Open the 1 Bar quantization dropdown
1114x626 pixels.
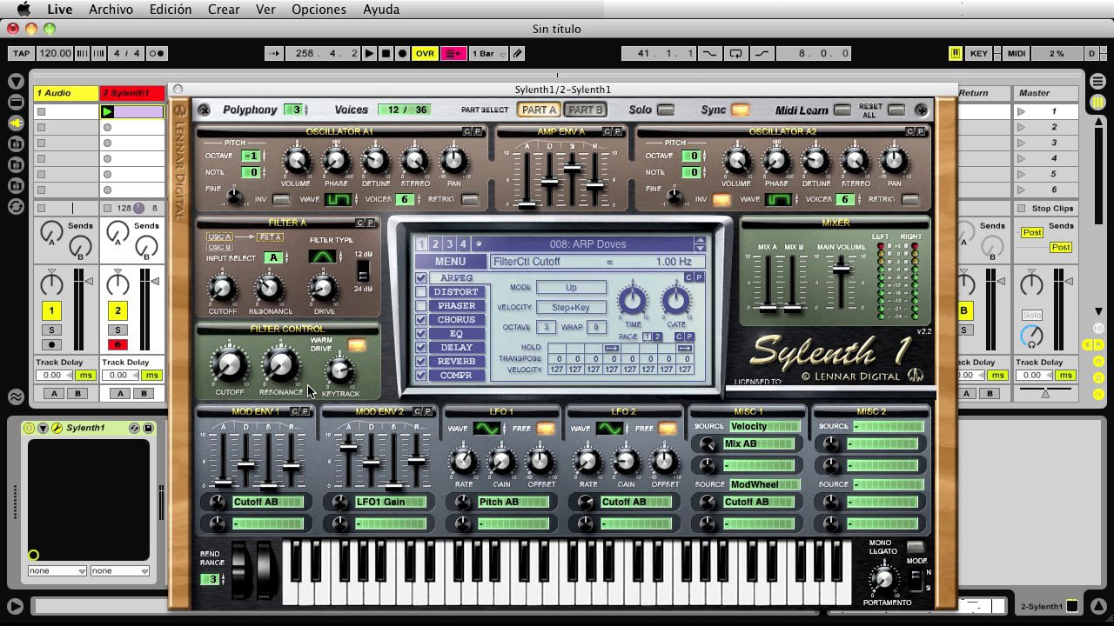489,53
